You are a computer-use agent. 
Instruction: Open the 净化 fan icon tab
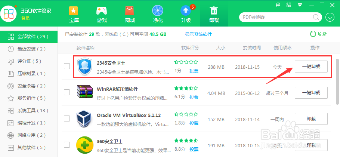[158, 14]
